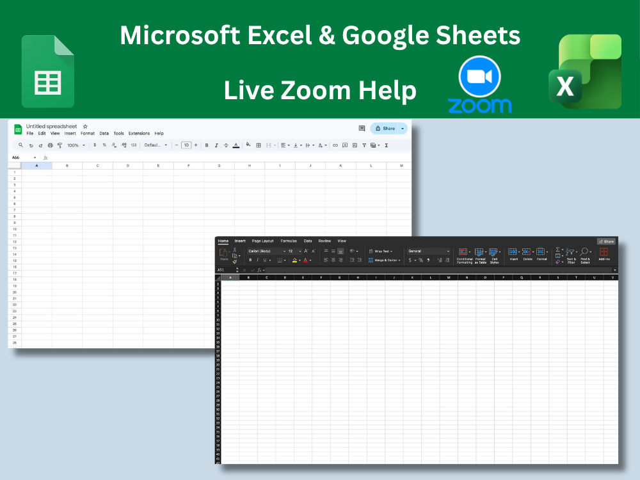The width and height of the screenshot is (640, 480).
Task: Click the Share button in Google Sheets
Action: click(385, 129)
